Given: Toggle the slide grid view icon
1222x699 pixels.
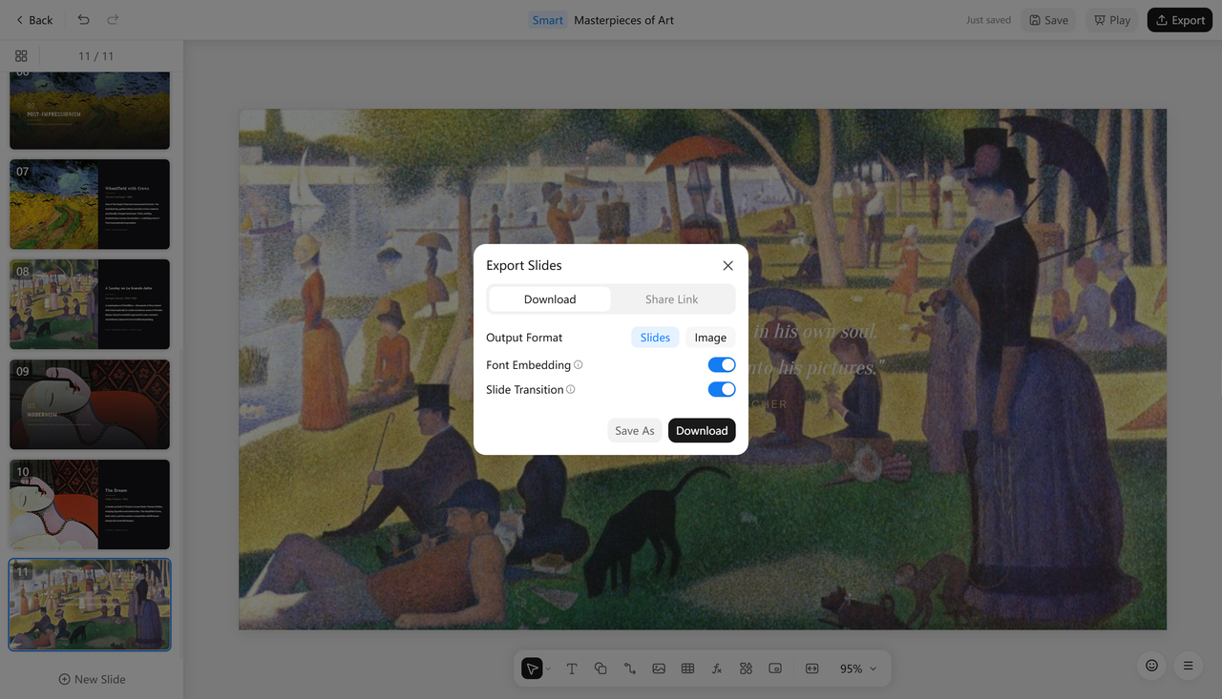Looking at the screenshot, I should coord(21,56).
